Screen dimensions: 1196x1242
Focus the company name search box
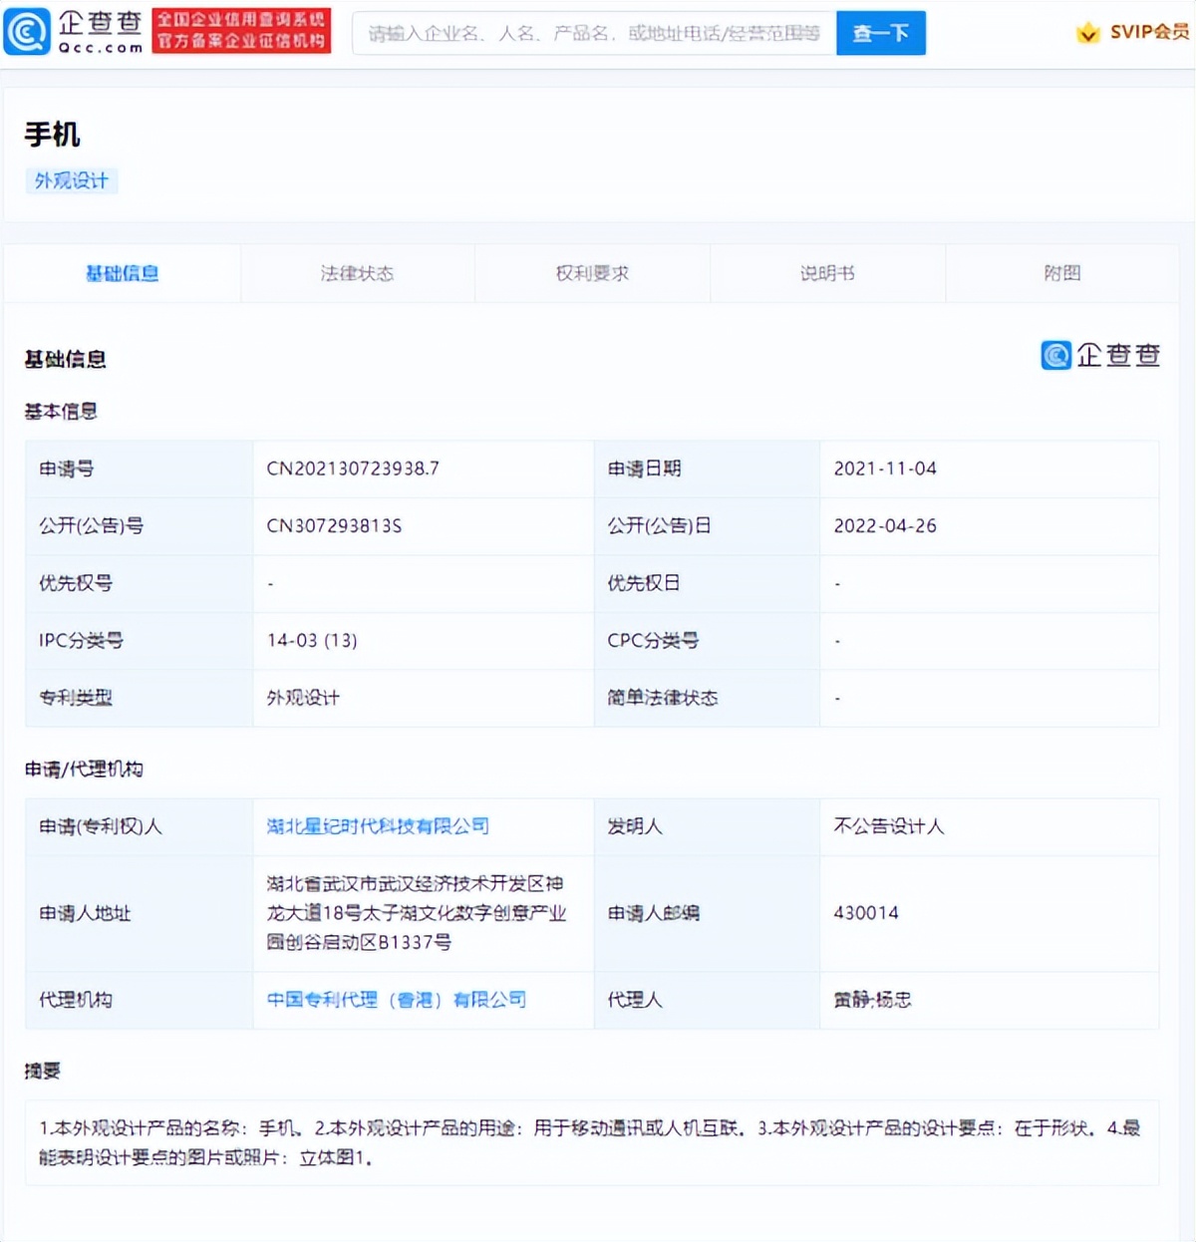(x=593, y=33)
